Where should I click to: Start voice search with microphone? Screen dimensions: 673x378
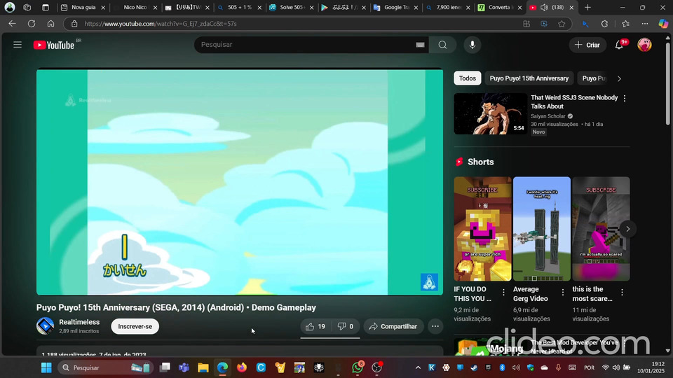[472, 45]
